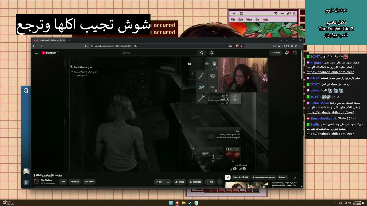The image size is (367, 206).
Task: Select the Resident Evil video browser tab
Action: click(x=49, y=40)
